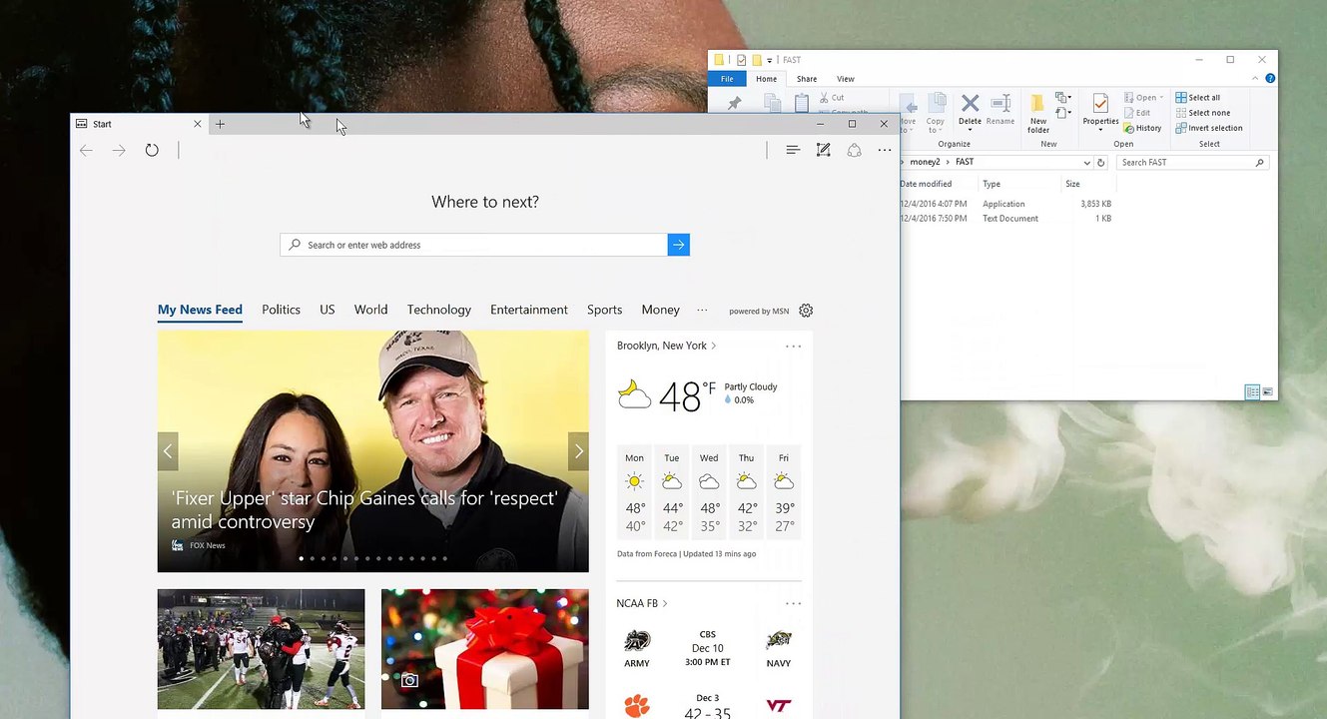Click the Search FAST box
The width and height of the screenshot is (1327, 719).
1192,163
